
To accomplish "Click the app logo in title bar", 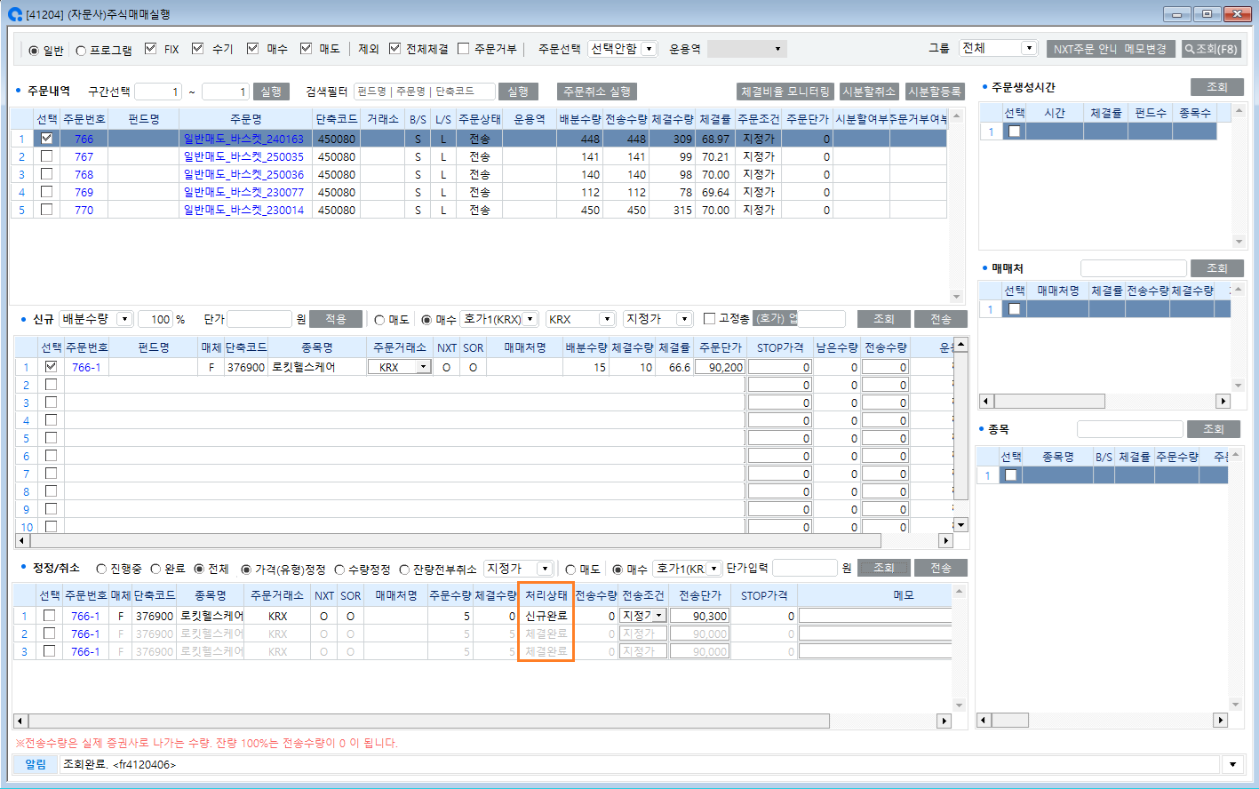I will [14, 14].
